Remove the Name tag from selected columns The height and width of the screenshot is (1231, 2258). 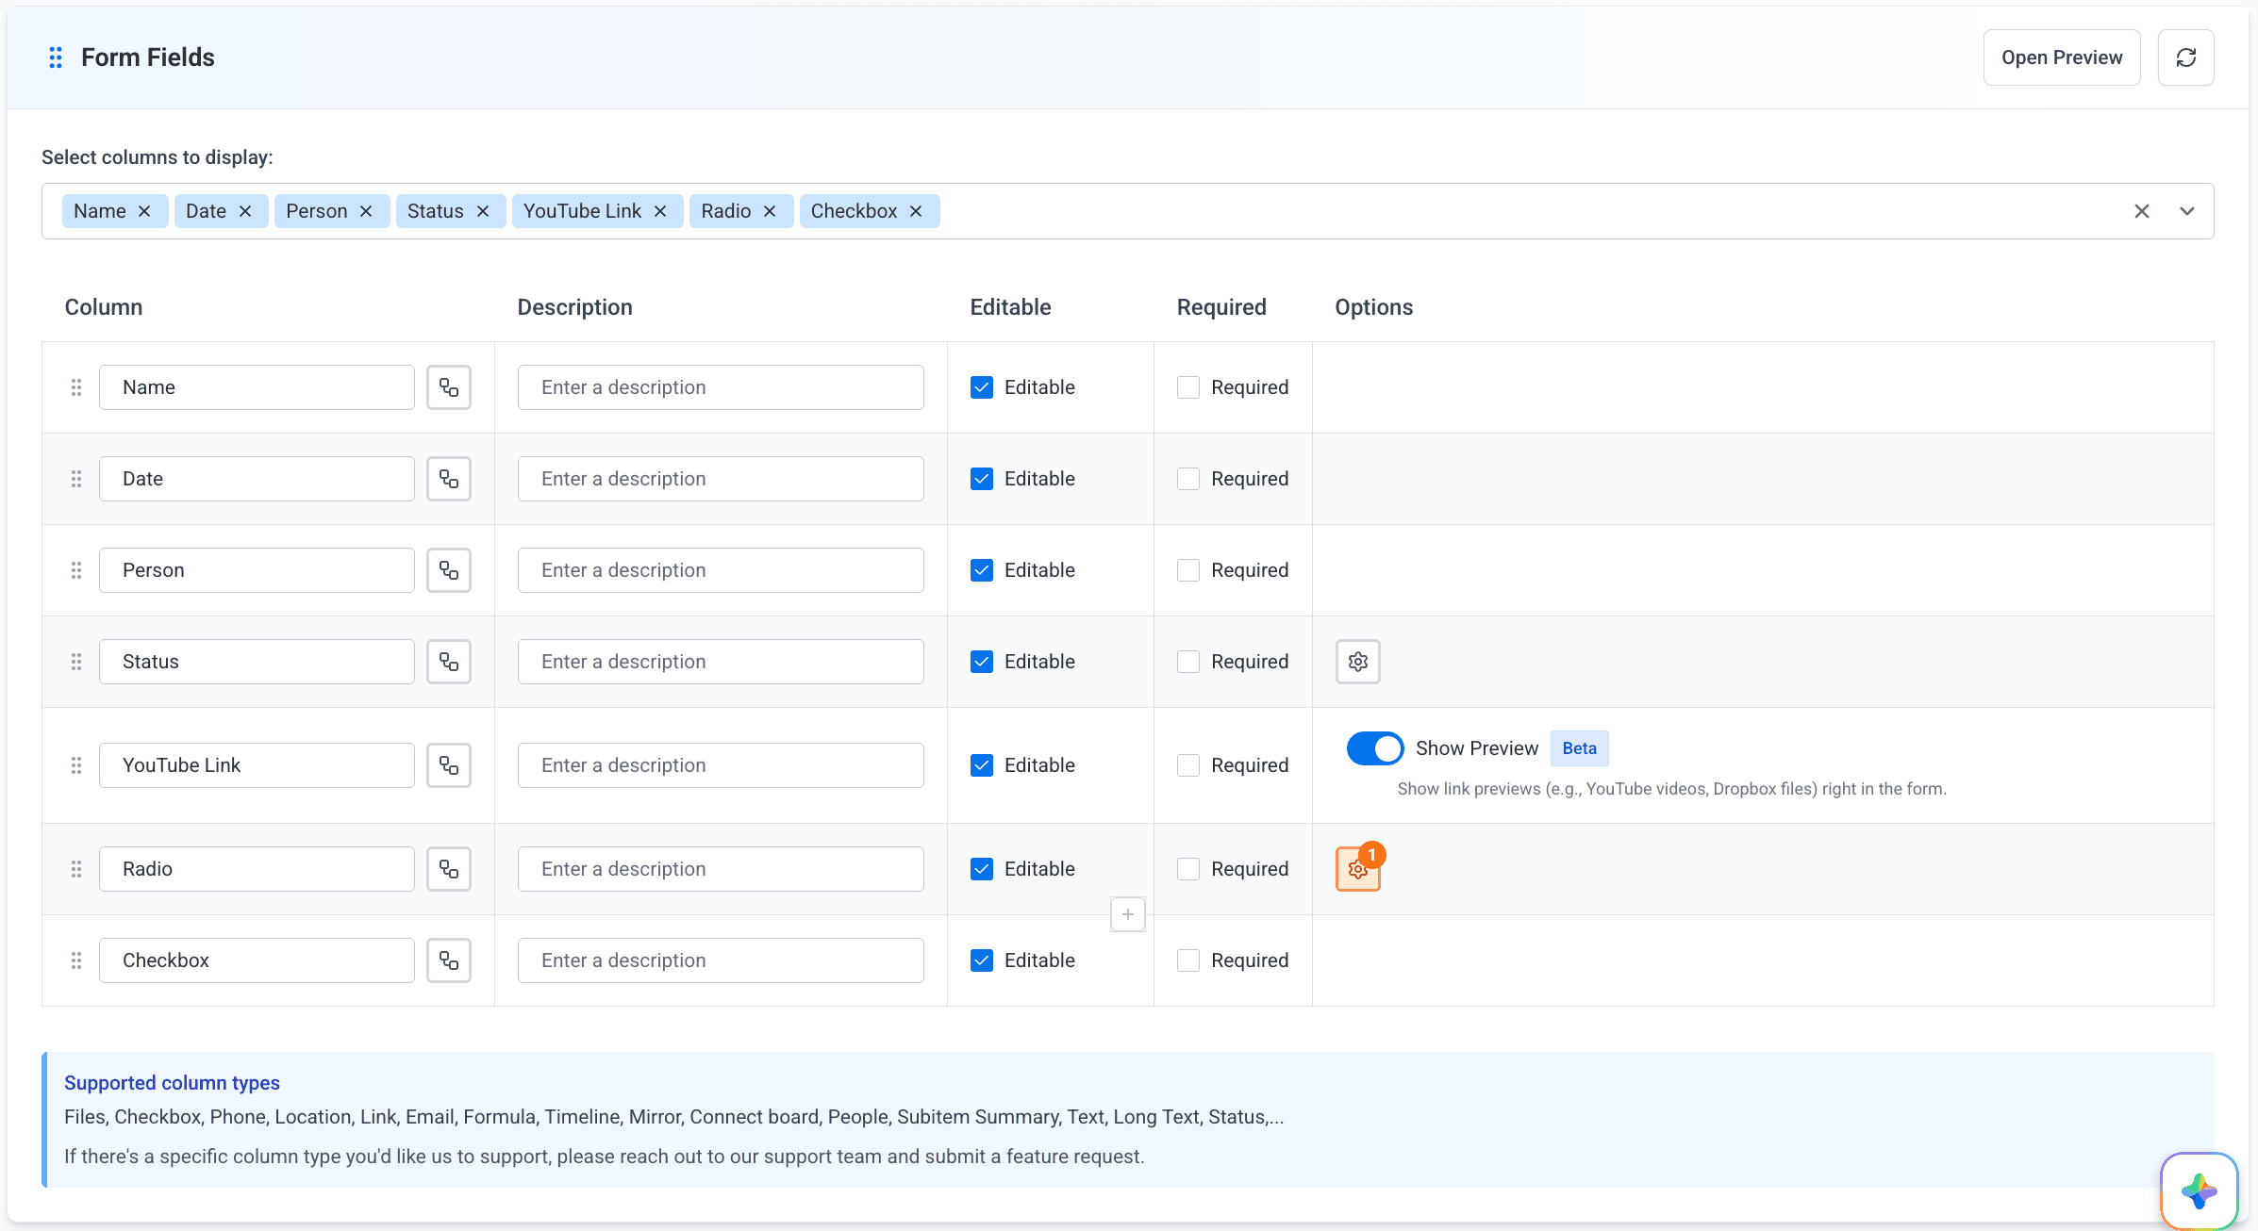click(144, 211)
